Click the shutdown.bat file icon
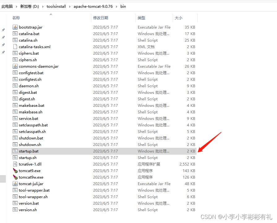This screenshot has height=223, width=277. [x=15, y=138]
